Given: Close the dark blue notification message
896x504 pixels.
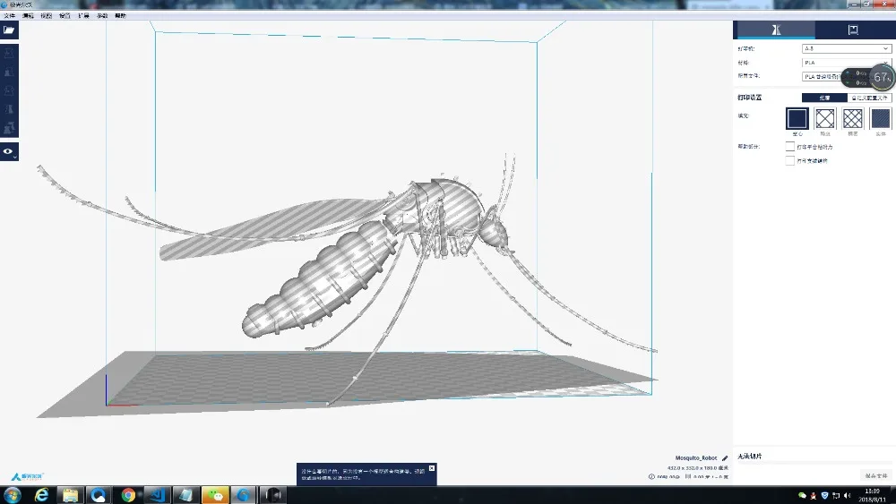Looking at the screenshot, I should tap(432, 468).
